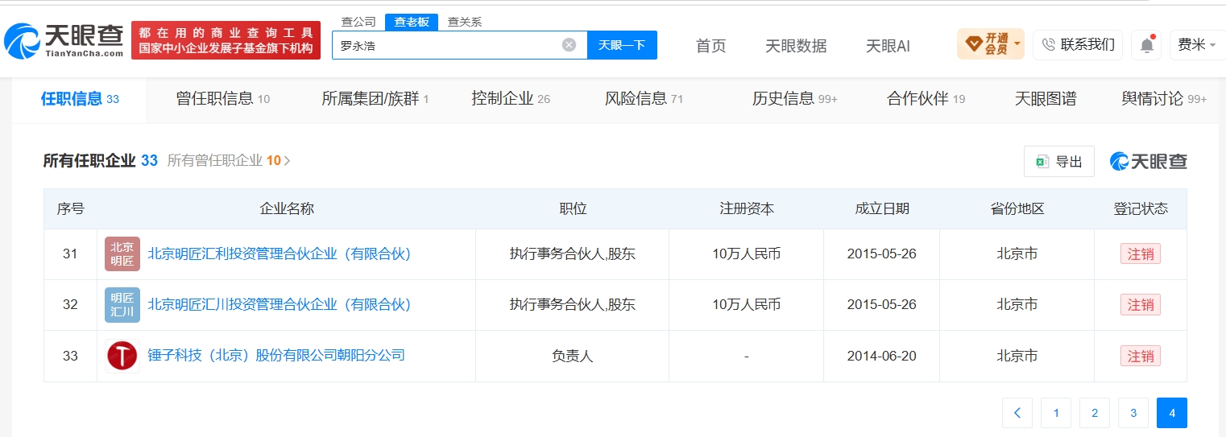Go to page 2
The height and width of the screenshot is (437, 1226).
click(x=1095, y=413)
